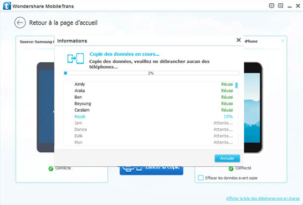Click the Wondershare MobileTrans logo icon

tap(6, 6)
